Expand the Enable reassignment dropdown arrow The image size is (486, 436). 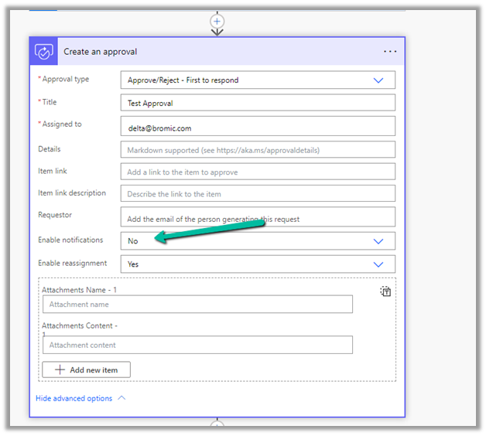click(x=378, y=264)
